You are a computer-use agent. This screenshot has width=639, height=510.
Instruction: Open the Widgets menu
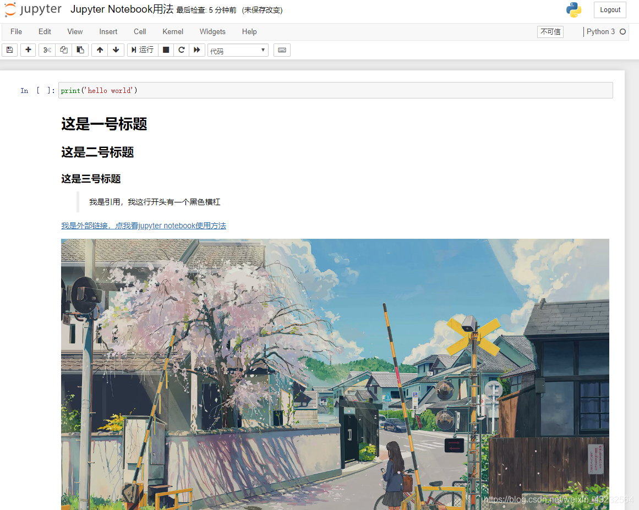coord(212,32)
